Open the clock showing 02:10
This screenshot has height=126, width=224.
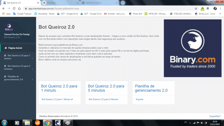[x=215, y=123]
